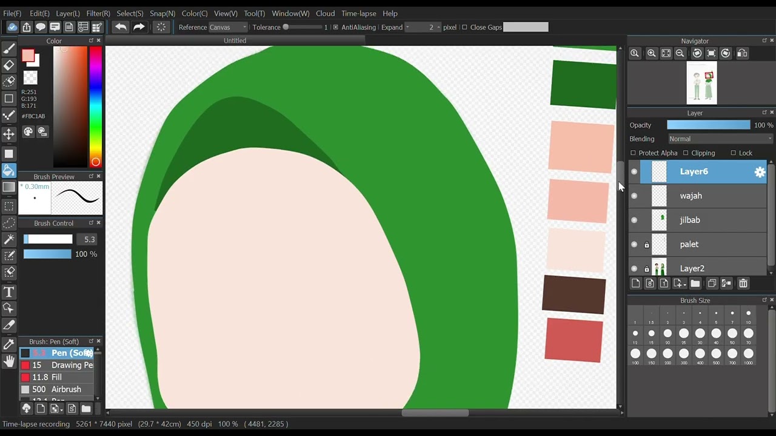Enable Protect Alpha checkbox
776x436 pixels.
tap(633, 153)
